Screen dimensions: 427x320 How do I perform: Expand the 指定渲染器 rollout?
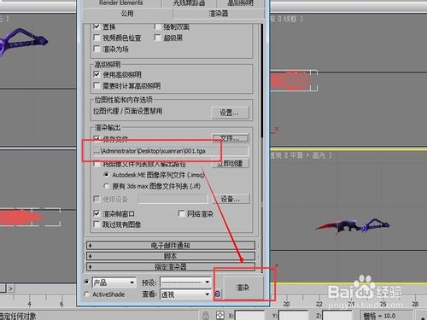point(171,267)
